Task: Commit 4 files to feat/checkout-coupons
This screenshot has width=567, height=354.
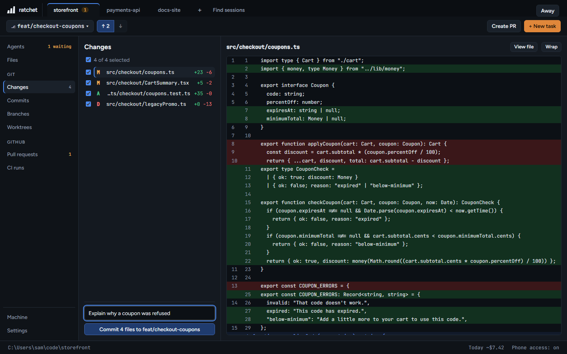Action: tap(150, 329)
